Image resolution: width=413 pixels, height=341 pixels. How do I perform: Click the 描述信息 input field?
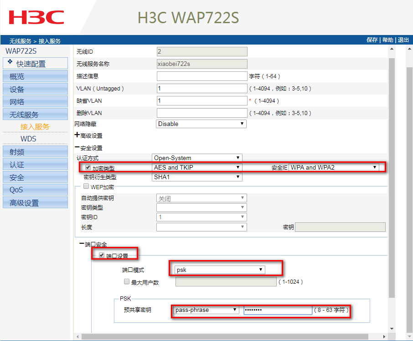point(202,76)
